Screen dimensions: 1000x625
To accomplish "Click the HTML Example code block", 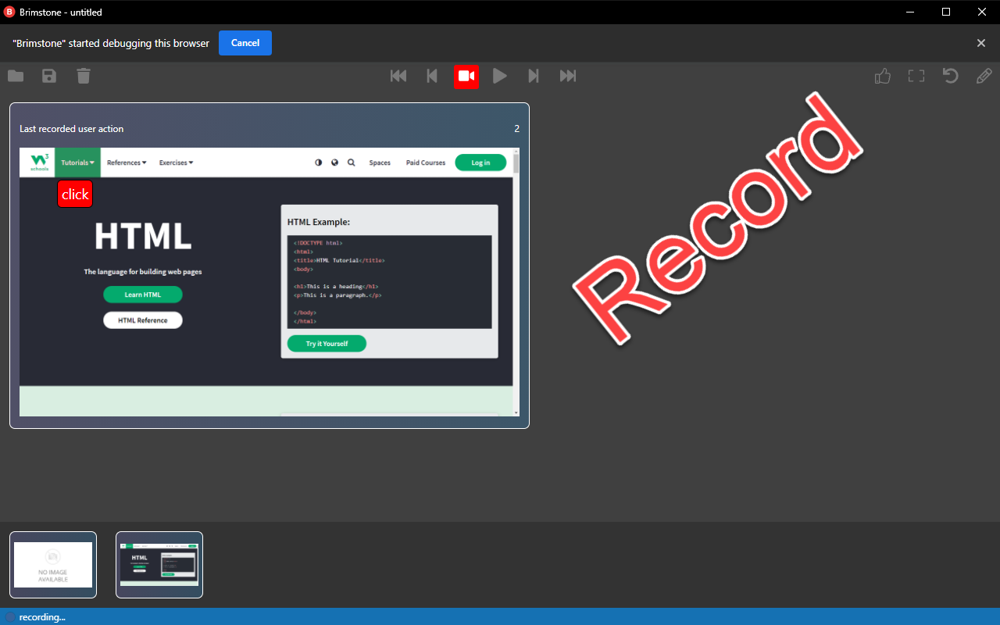I will [389, 282].
